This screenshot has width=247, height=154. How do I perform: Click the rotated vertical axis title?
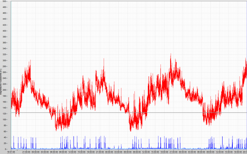1,81
